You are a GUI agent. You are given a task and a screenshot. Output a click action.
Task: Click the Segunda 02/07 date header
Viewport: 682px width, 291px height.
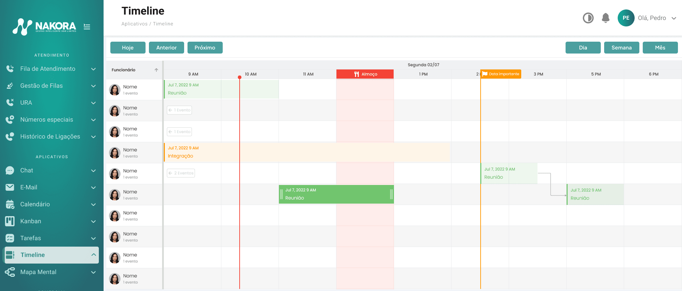(423, 65)
